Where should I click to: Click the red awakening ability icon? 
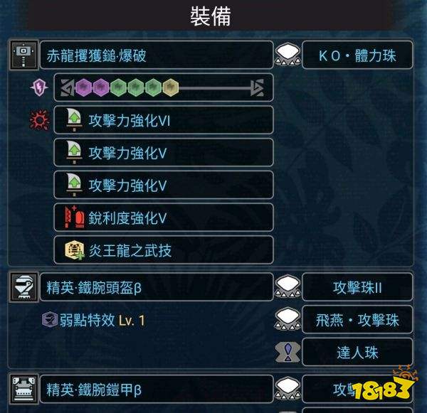(x=40, y=120)
